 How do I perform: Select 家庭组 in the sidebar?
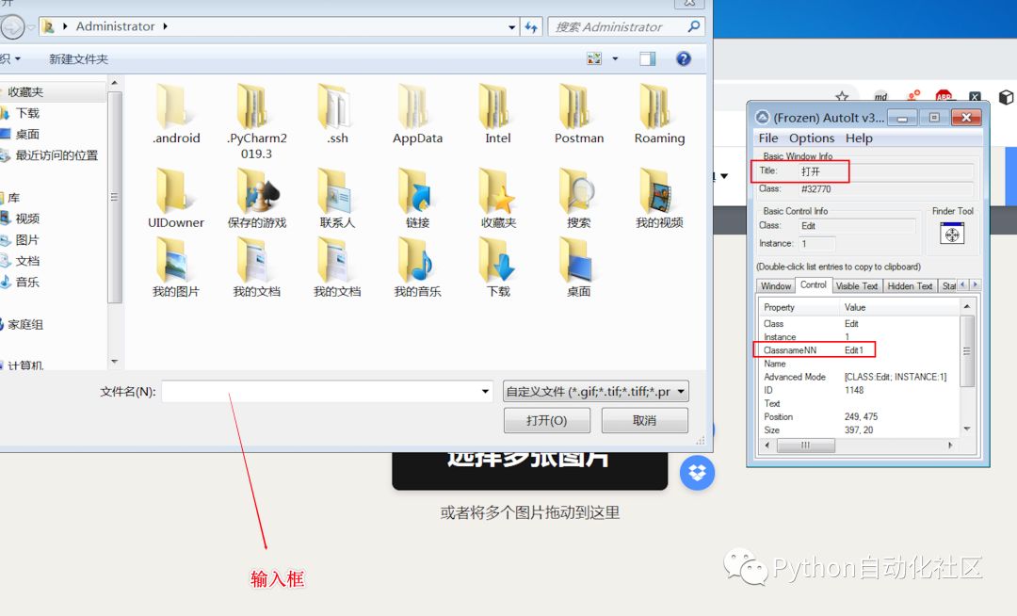(25, 324)
